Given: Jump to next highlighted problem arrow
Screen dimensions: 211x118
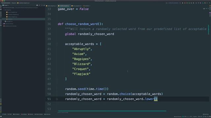Looking at the screenshot, I should click(x=208, y=9).
